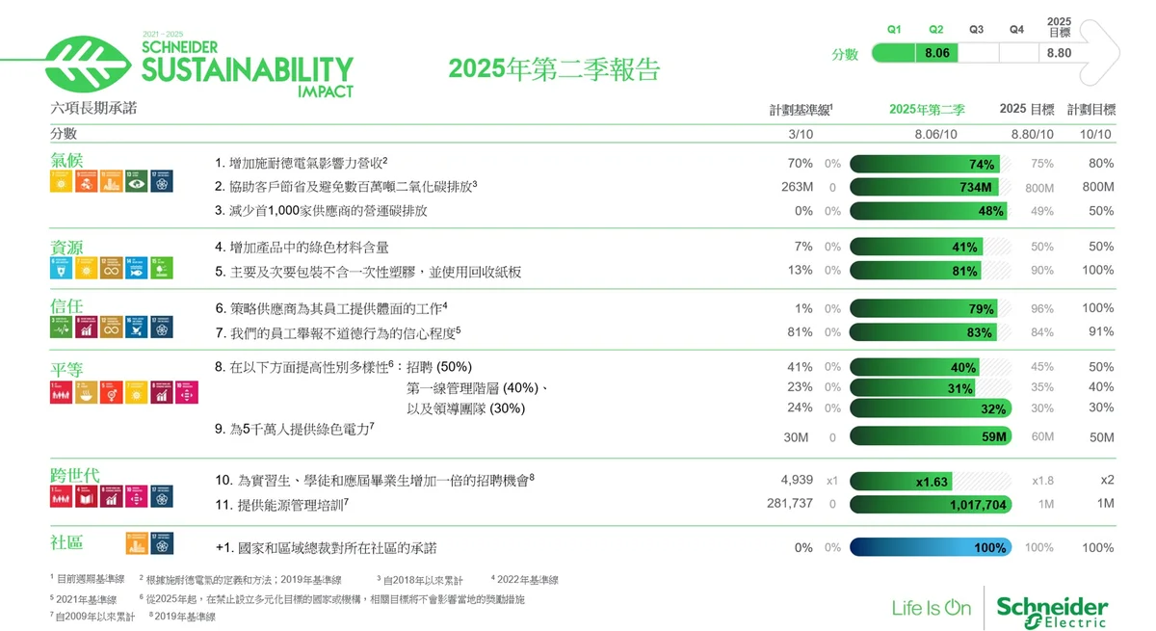Click the SDG 13 eye icon under 氣候
The image size is (1156, 631).
(137, 180)
